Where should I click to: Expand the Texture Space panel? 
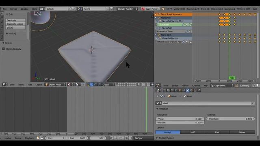(x=157, y=138)
